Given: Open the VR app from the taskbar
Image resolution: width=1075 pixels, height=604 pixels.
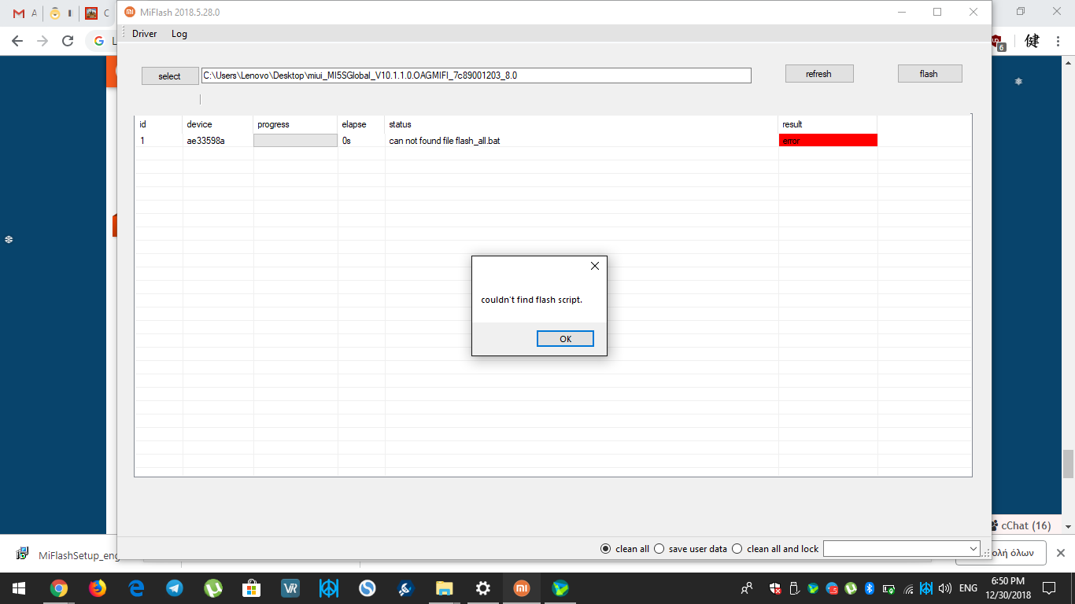Looking at the screenshot, I should [290, 588].
